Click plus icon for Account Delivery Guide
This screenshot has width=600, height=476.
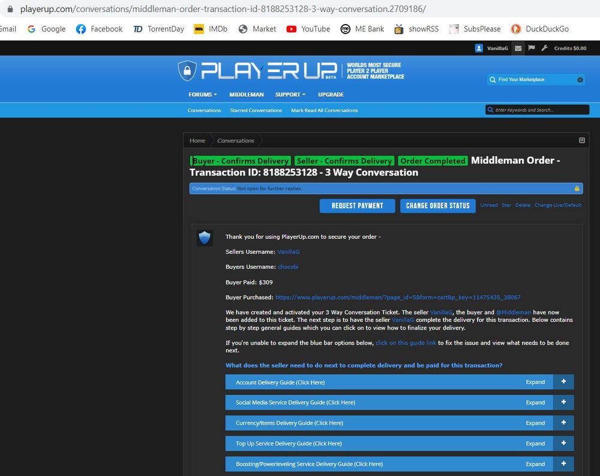pos(563,382)
